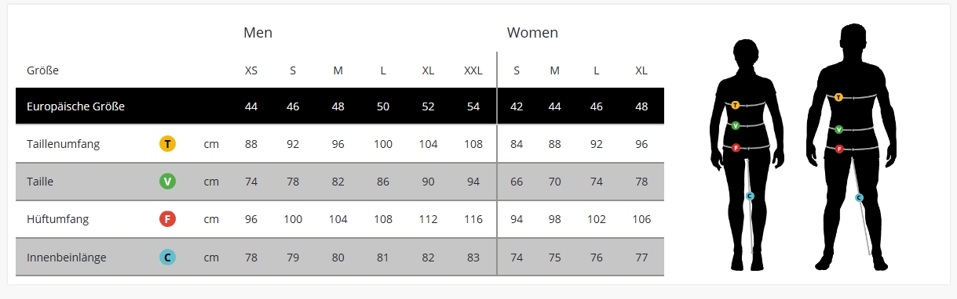Click the yellow T marker on female silhouette
This screenshot has width=957, height=299.
click(x=736, y=104)
